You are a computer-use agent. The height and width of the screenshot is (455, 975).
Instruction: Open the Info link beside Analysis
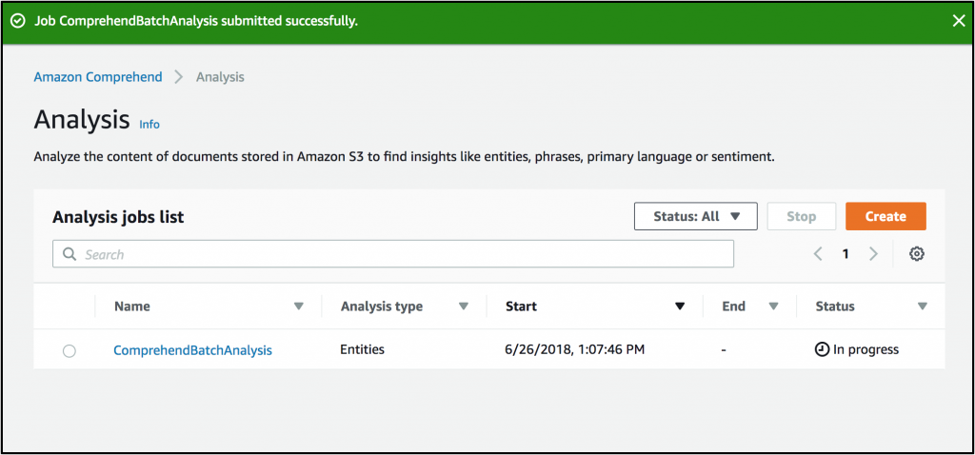(149, 125)
